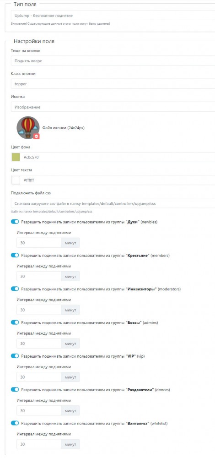The height and width of the screenshot is (458, 215).
Task: Switch off permission for the VIP group
Action: click(x=15, y=356)
